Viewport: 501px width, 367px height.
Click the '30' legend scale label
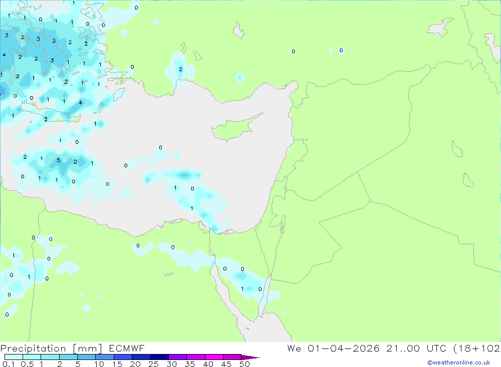point(172,364)
